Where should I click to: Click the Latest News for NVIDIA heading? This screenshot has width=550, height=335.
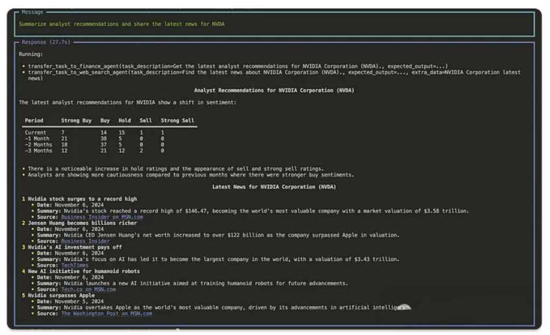point(274,187)
